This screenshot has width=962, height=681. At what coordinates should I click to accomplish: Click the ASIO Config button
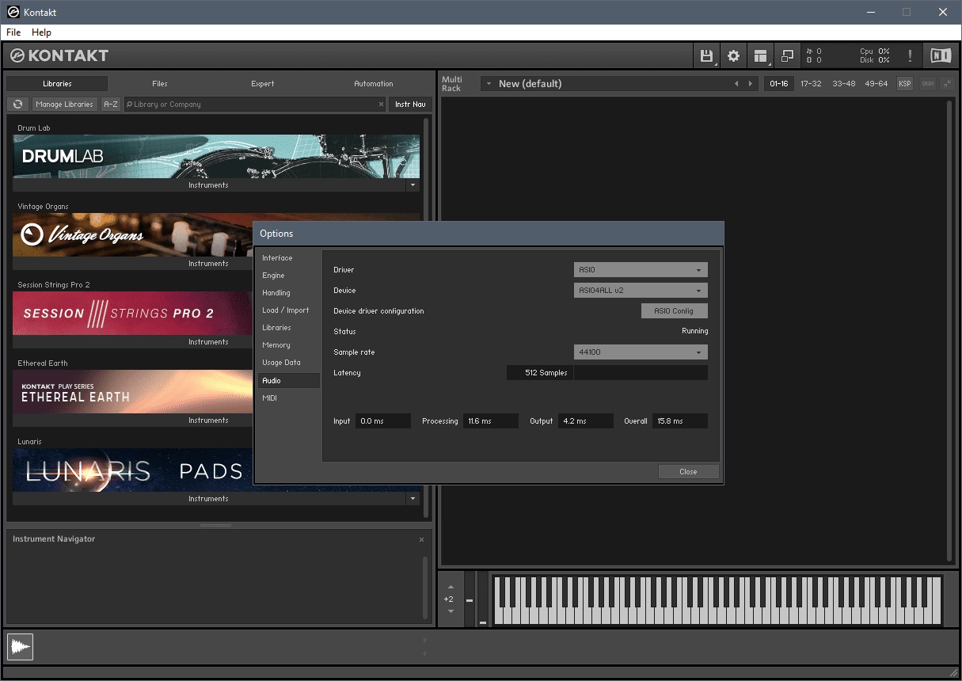click(x=674, y=311)
